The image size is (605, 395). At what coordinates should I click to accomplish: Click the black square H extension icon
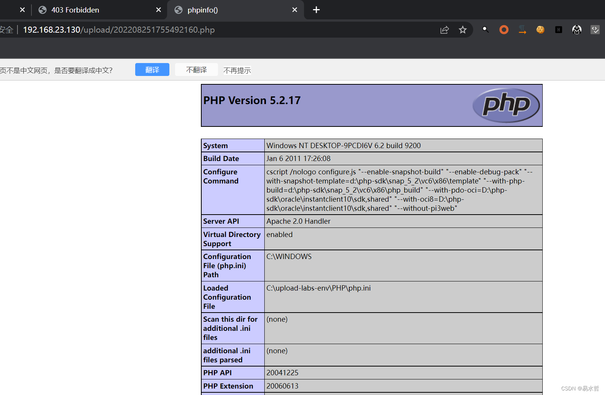click(559, 30)
